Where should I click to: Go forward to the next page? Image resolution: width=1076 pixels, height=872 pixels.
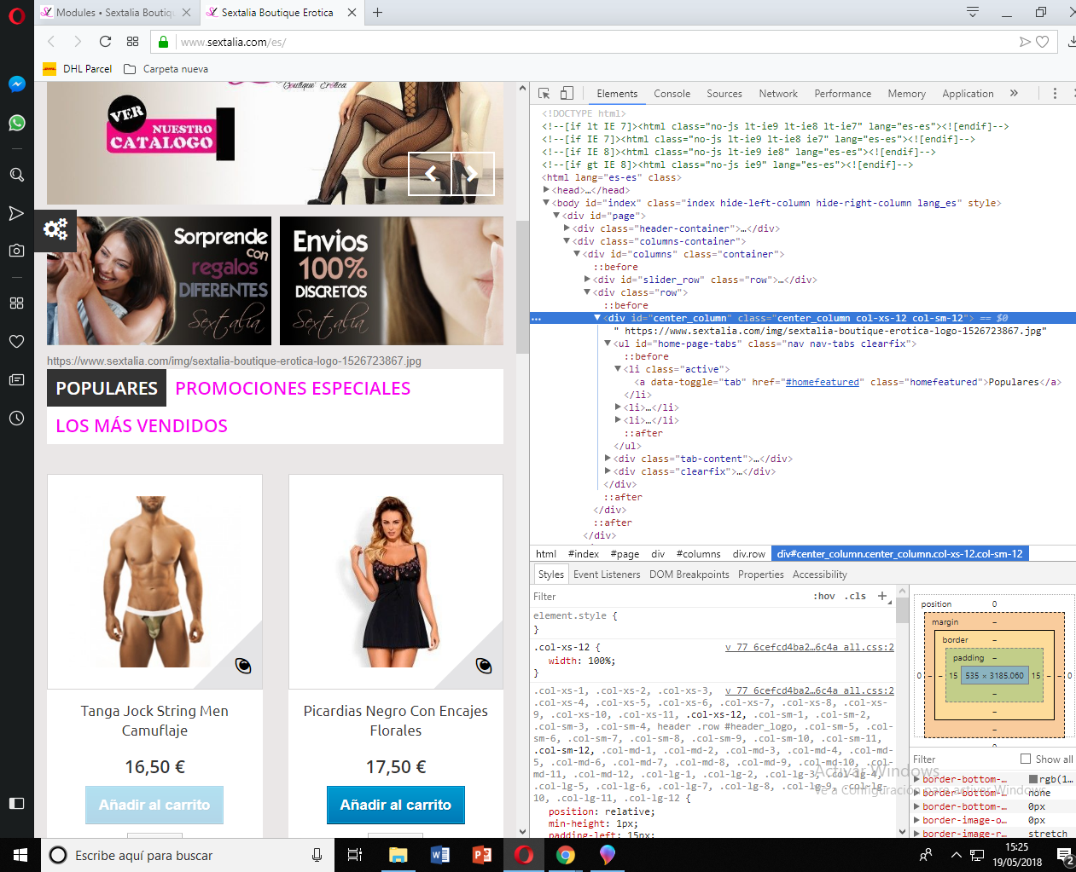(x=78, y=41)
